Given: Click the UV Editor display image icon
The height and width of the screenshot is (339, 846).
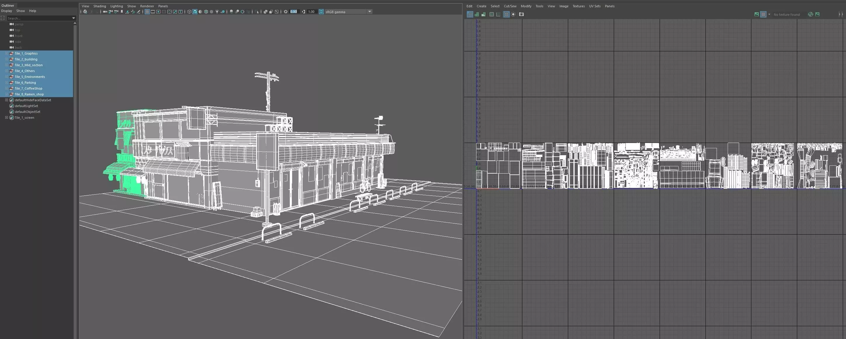Looking at the screenshot, I should 757,14.
